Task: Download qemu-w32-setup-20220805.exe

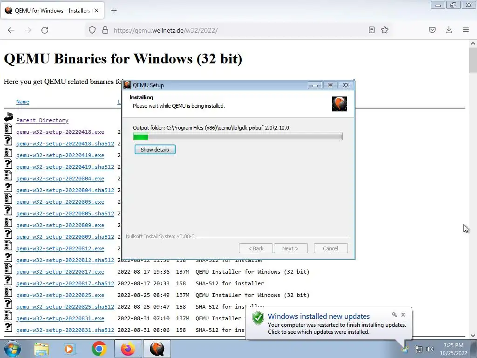Action: coord(60,202)
